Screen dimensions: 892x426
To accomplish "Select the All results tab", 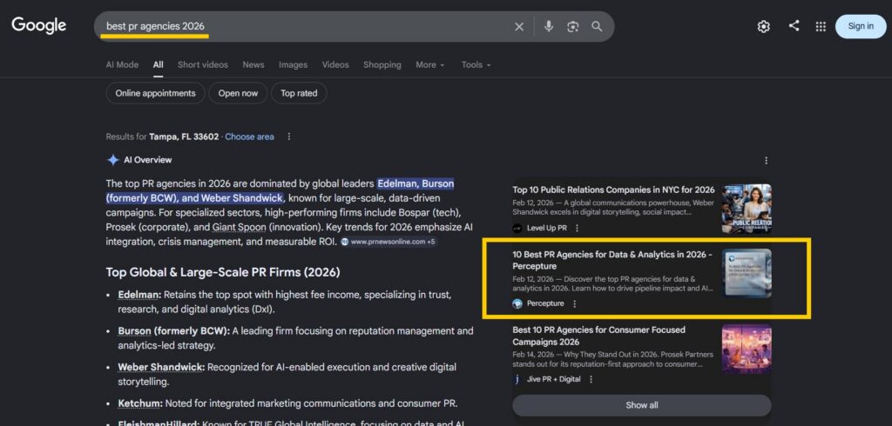I will pyautogui.click(x=159, y=64).
